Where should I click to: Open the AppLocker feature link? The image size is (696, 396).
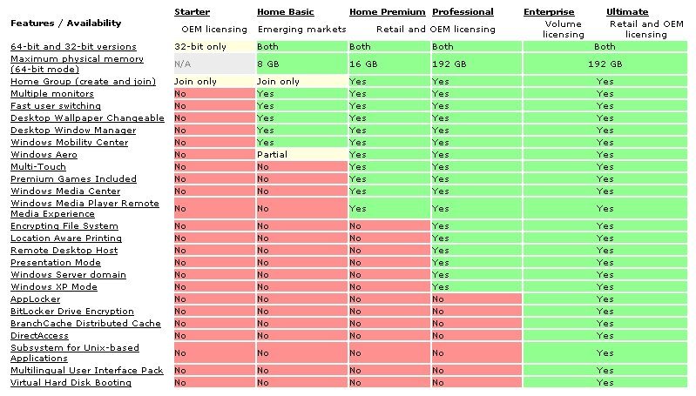point(35,299)
